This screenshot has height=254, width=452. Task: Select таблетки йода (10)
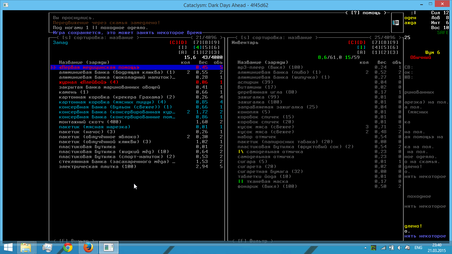(315, 177)
